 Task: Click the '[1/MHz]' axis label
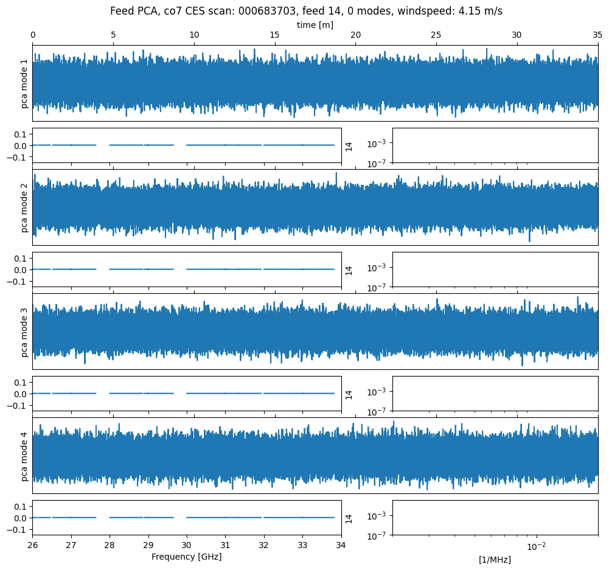[495, 560]
